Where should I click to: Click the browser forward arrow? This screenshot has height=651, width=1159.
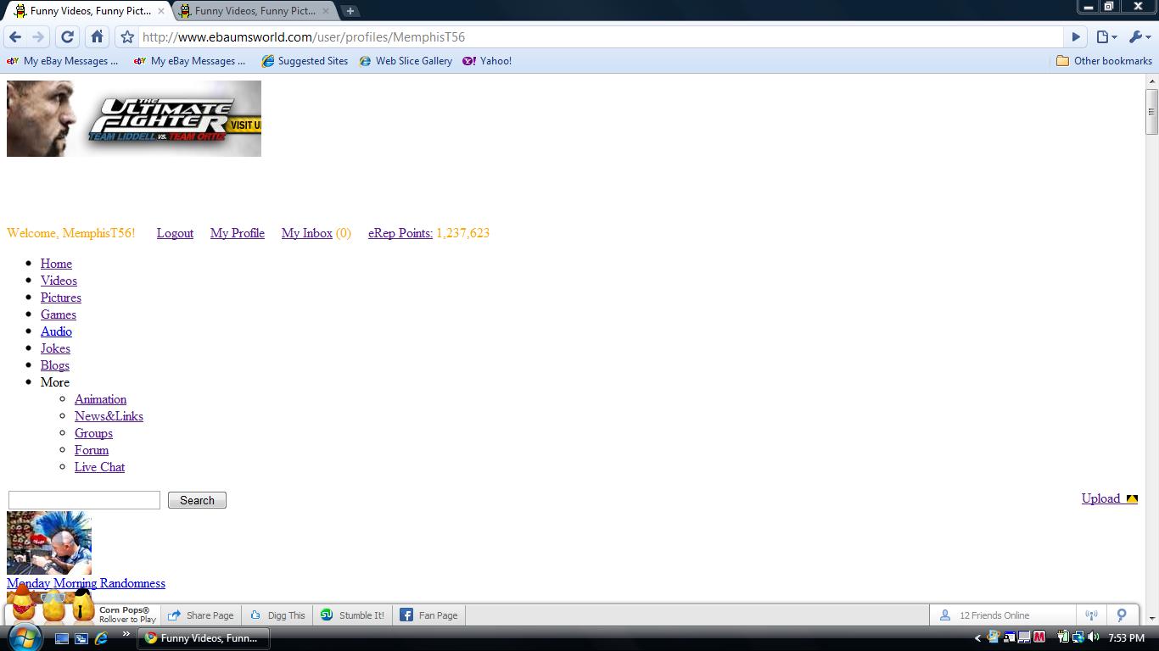(x=38, y=37)
